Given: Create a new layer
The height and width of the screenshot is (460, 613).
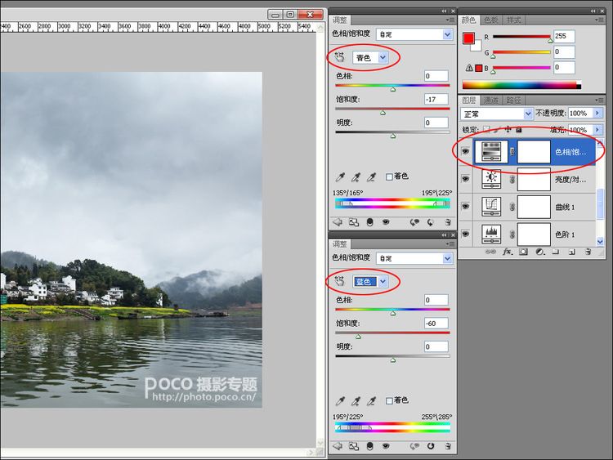Looking at the screenshot, I should [x=571, y=252].
